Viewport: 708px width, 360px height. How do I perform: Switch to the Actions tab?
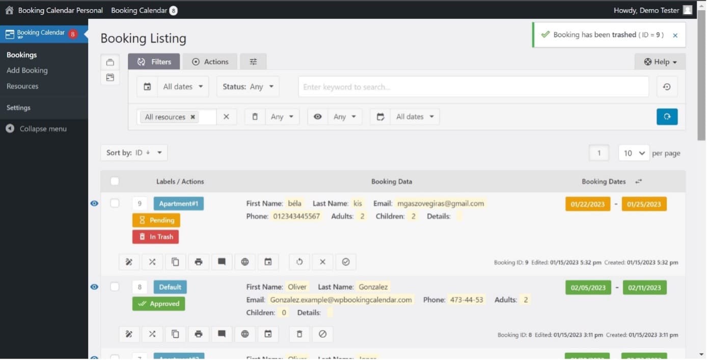tap(210, 62)
